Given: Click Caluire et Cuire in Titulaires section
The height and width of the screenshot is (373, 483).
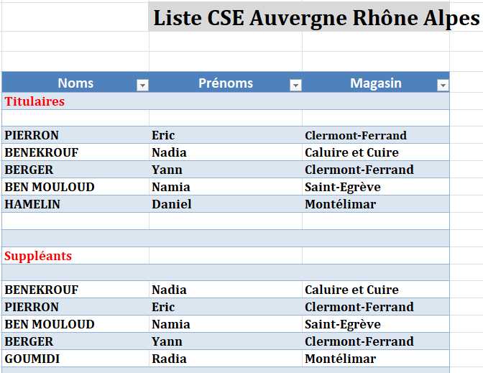Looking at the screenshot, I should [351, 152].
